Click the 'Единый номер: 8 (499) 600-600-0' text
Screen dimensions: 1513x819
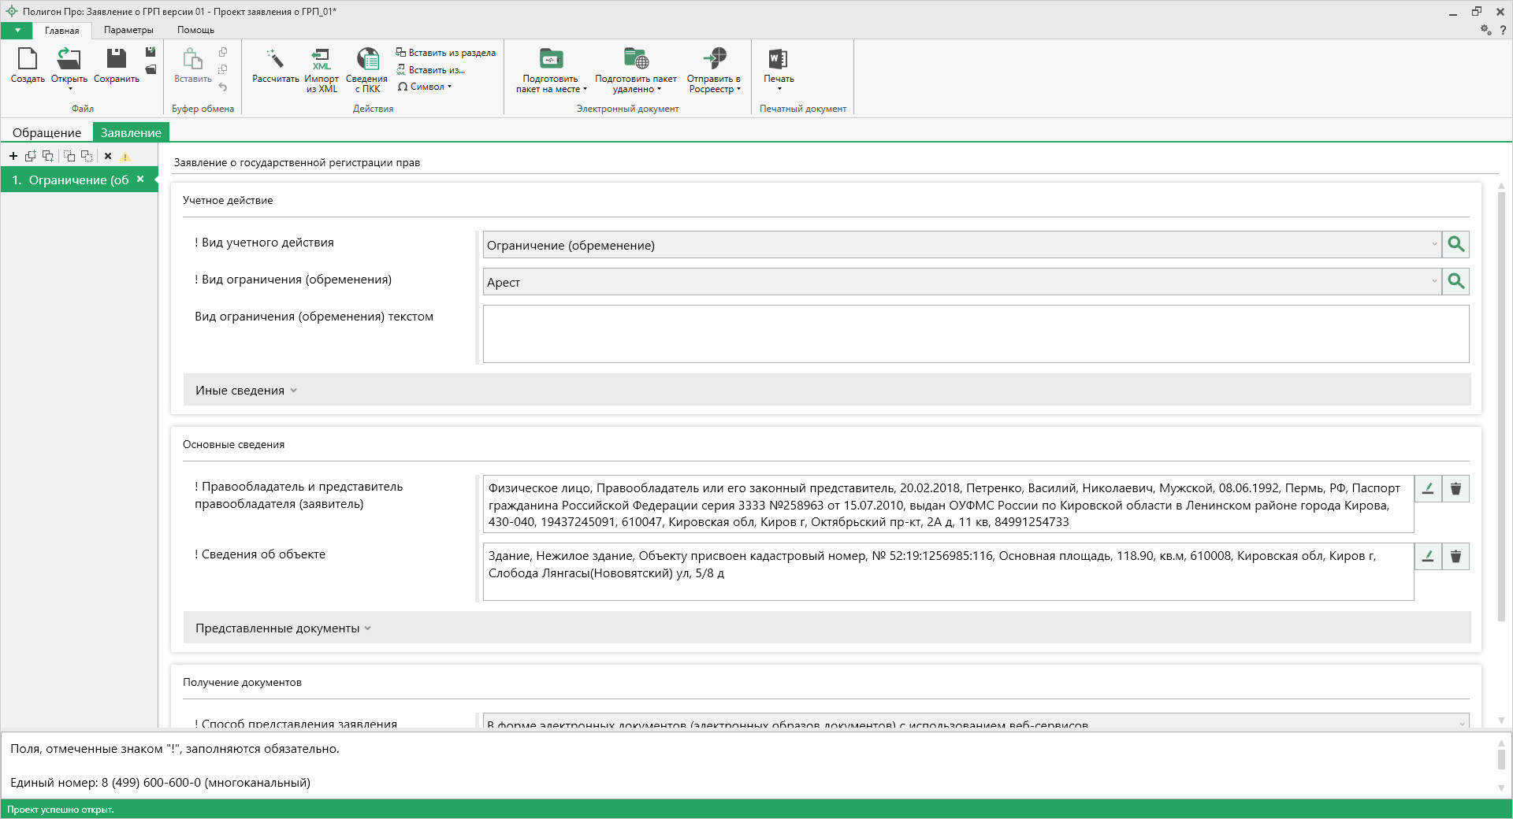point(160,783)
